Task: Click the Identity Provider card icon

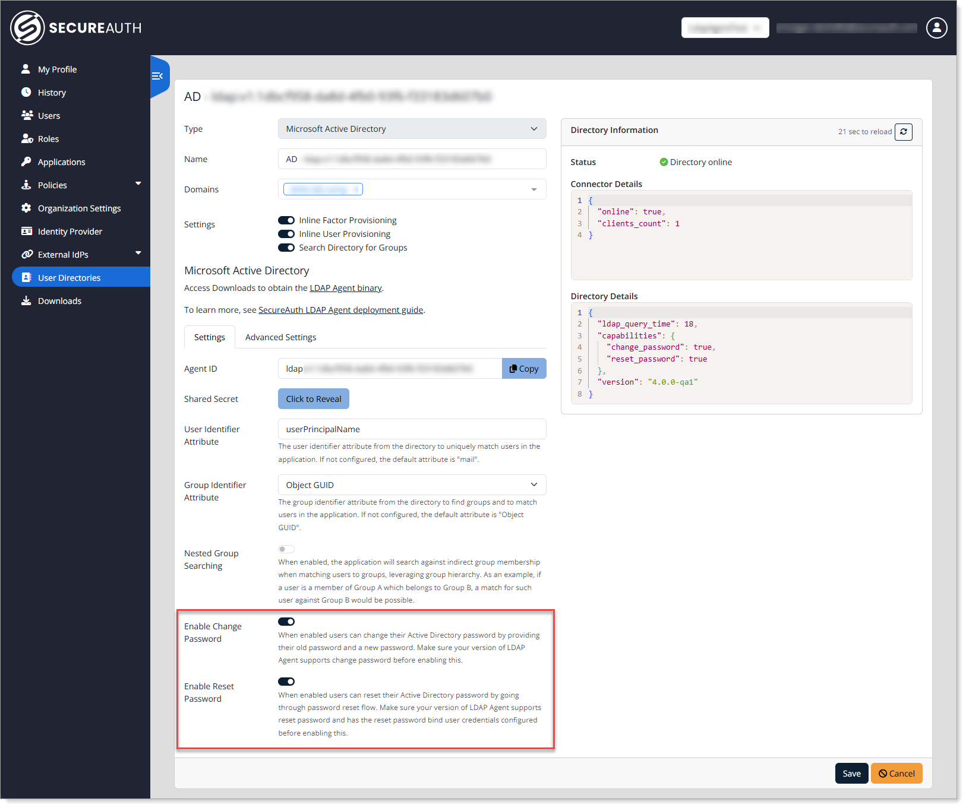Action: [x=27, y=231]
